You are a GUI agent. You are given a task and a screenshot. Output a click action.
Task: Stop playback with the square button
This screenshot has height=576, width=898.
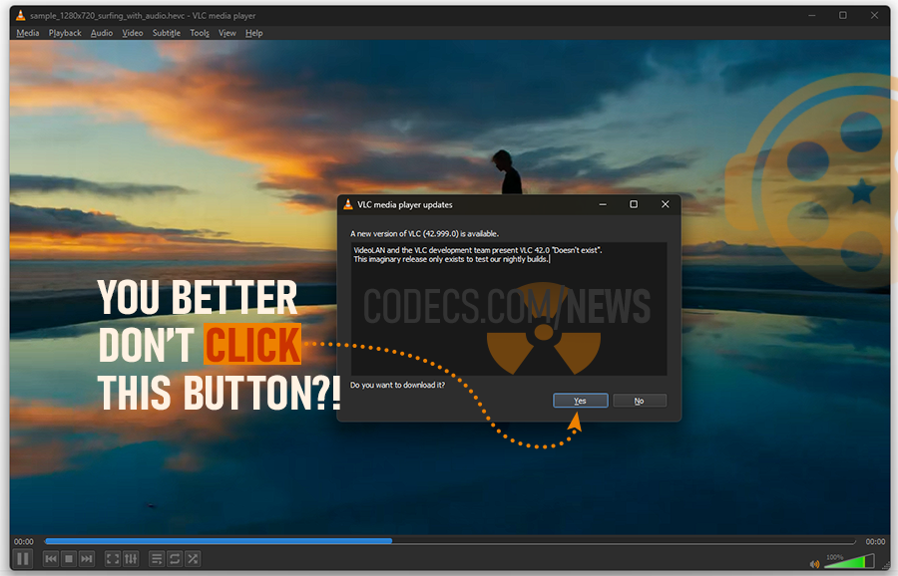pos(69,559)
